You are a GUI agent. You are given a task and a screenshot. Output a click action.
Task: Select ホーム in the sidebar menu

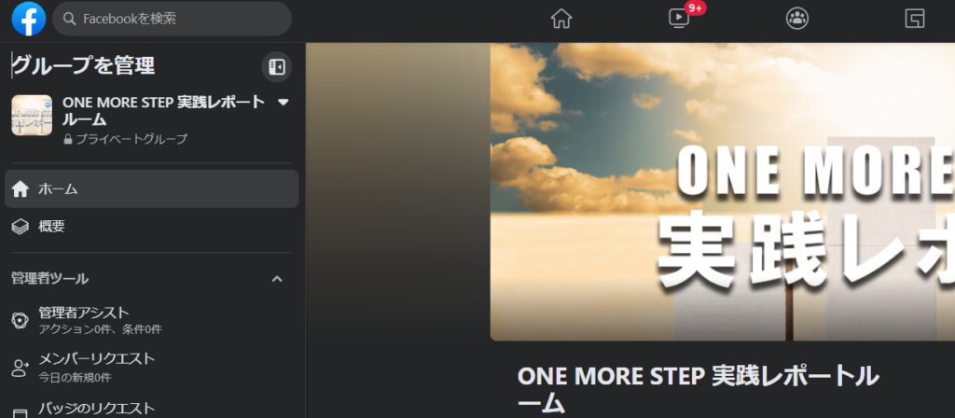coord(152,188)
